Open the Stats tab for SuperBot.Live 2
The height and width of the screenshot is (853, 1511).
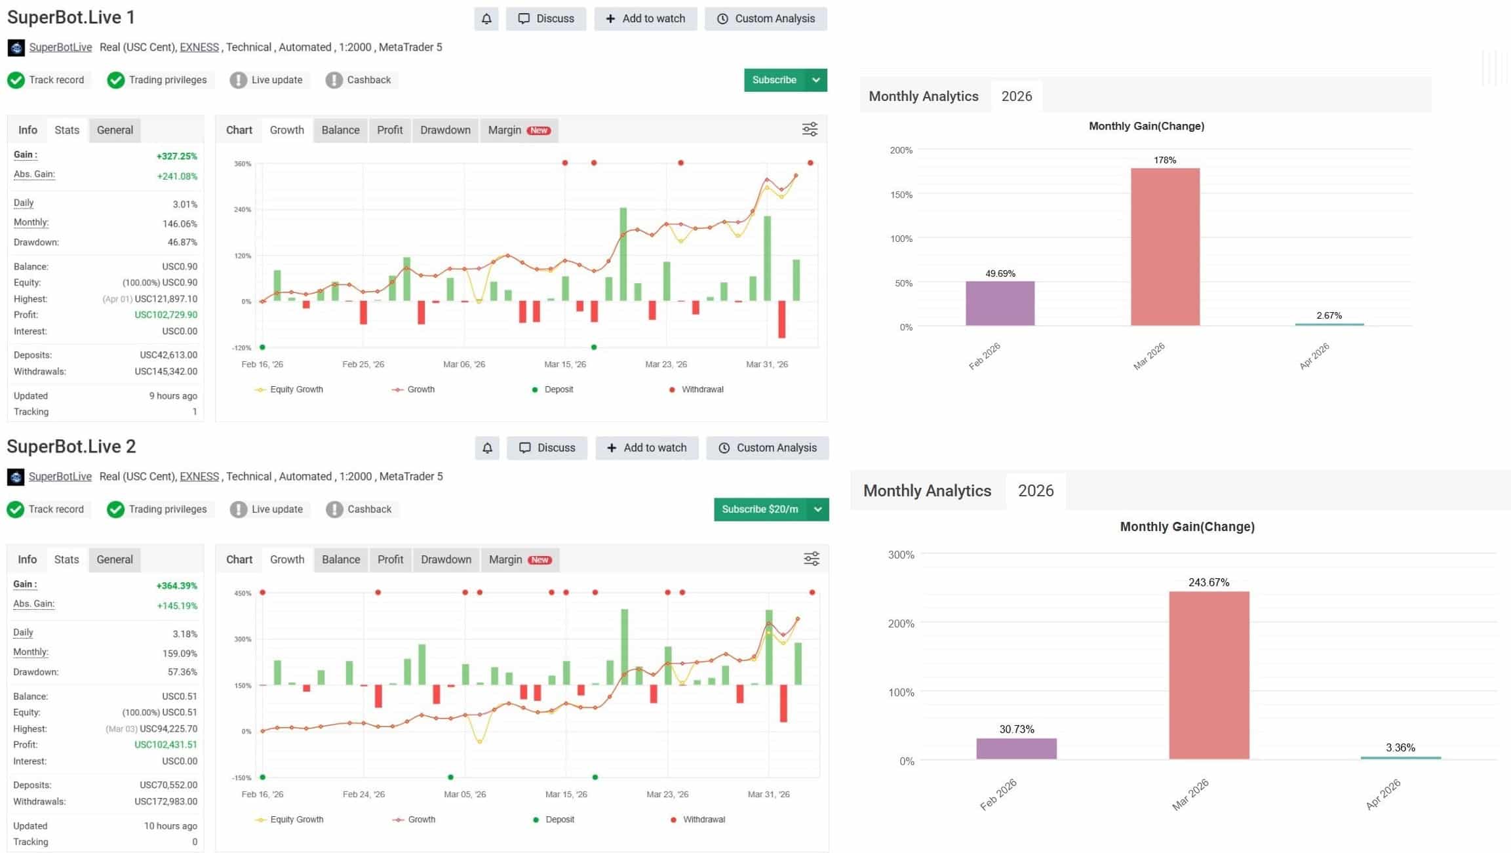[x=66, y=559]
